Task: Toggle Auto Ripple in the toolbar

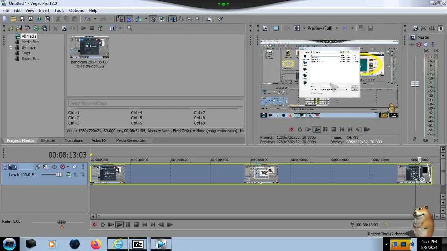Action: coord(138,19)
